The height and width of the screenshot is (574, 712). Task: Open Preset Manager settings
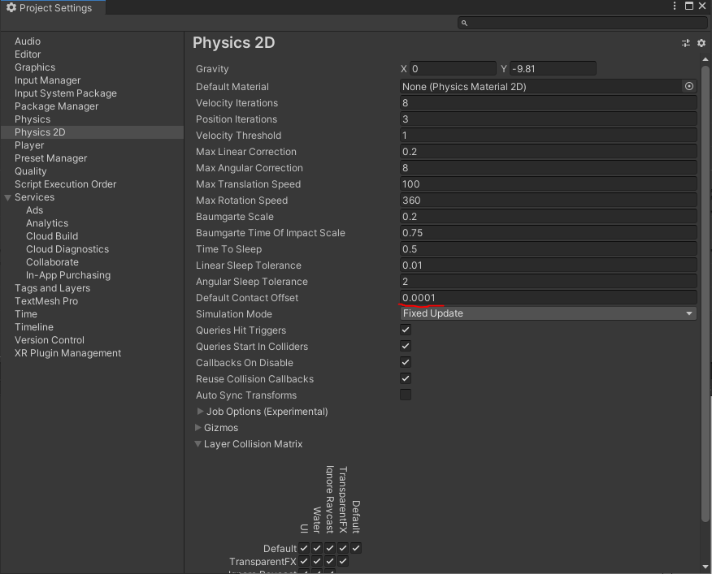(x=51, y=158)
